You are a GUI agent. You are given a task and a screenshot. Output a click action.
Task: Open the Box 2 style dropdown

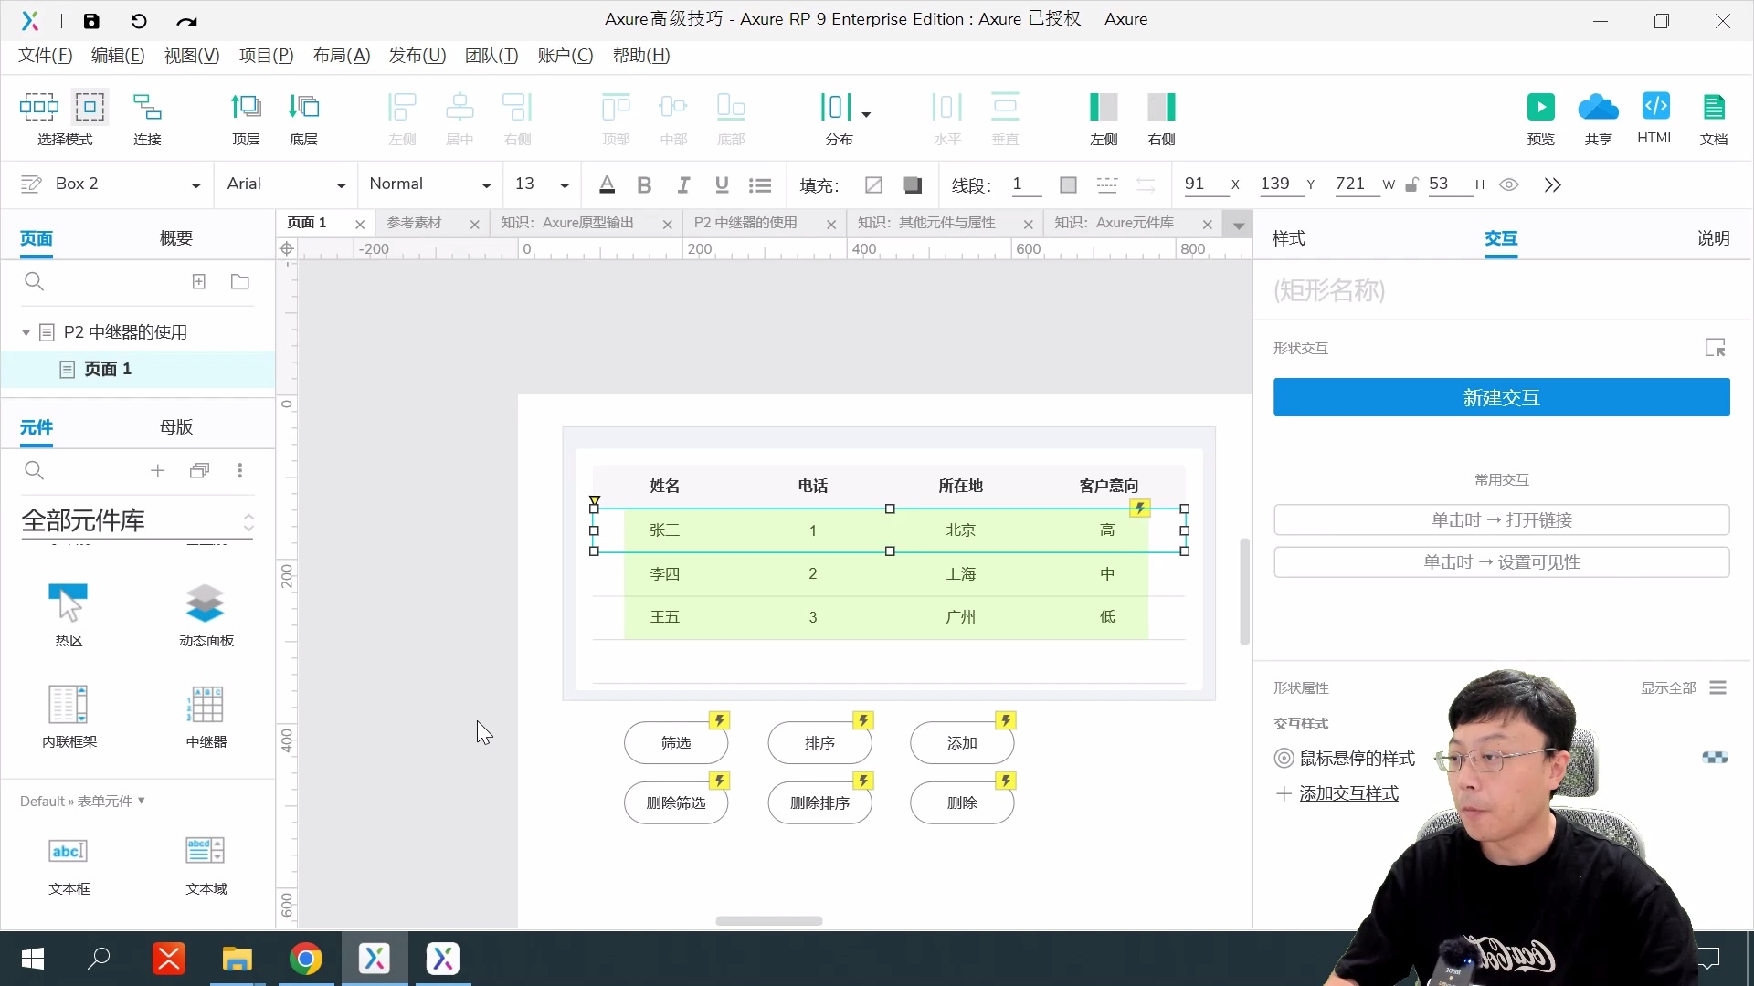[x=195, y=184]
